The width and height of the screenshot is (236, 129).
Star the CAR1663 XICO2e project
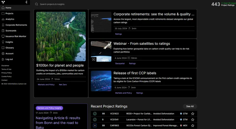tap(193, 125)
